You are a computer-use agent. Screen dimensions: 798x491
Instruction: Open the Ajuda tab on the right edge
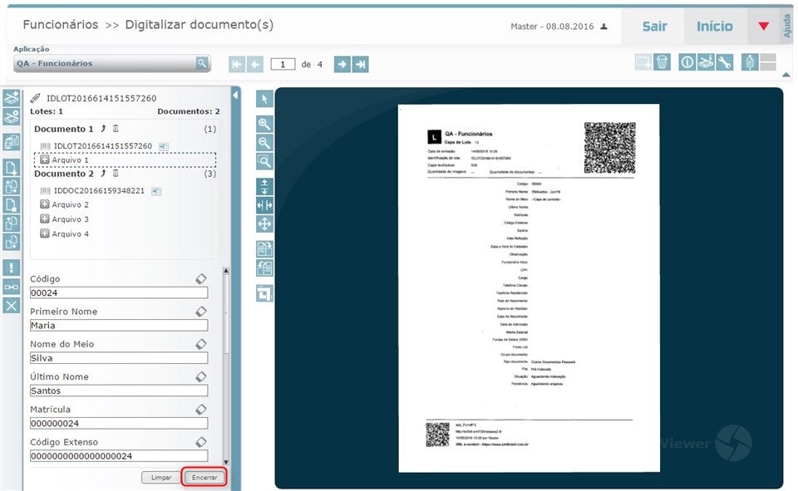[x=788, y=23]
